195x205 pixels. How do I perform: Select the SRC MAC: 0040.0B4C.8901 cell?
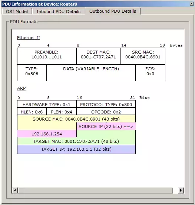pyautogui.click(x=143, y=56)
